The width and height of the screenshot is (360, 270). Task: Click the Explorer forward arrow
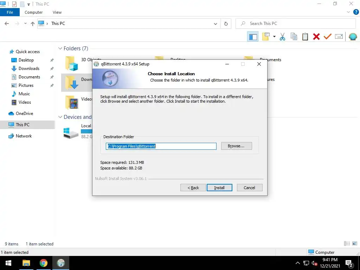17,24
